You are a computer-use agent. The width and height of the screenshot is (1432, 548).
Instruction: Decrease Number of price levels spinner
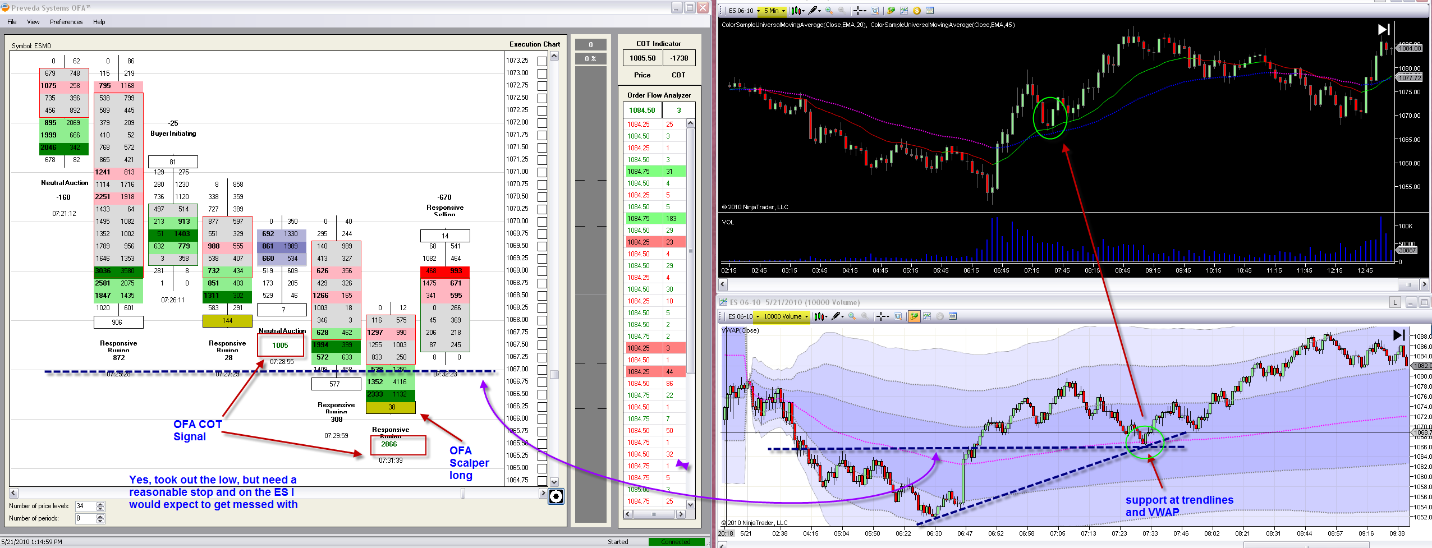100,508
